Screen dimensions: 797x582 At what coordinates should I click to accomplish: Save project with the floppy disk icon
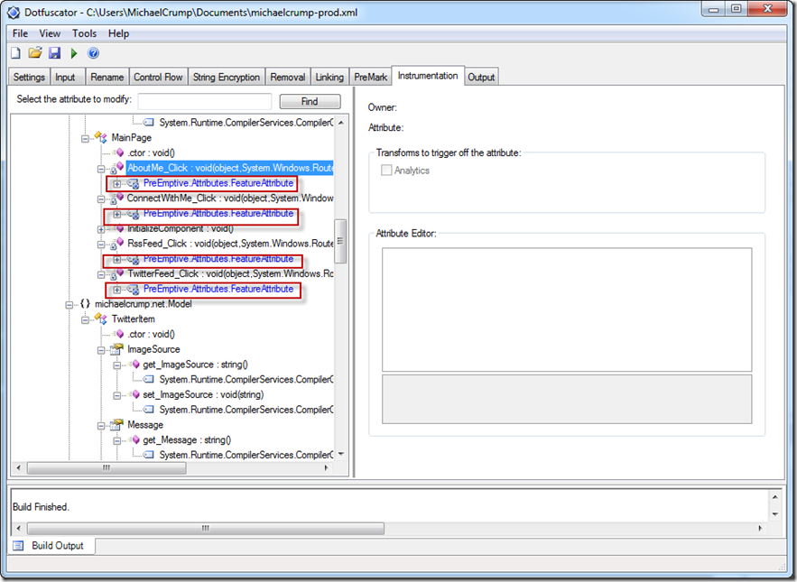click(54, 53)
